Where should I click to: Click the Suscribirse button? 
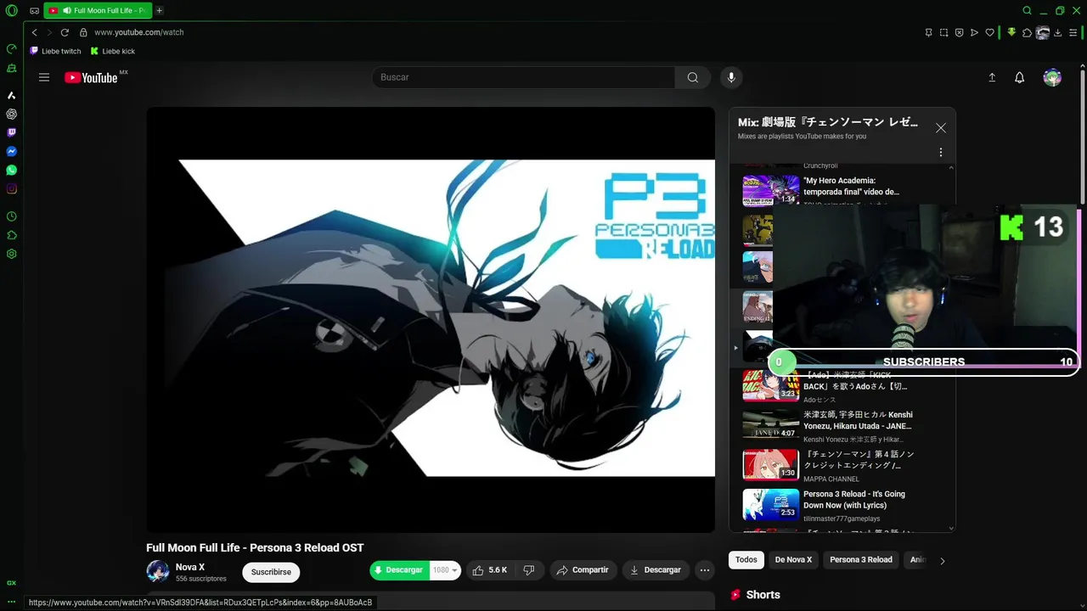pyautogui.click(x=271, y=572)
